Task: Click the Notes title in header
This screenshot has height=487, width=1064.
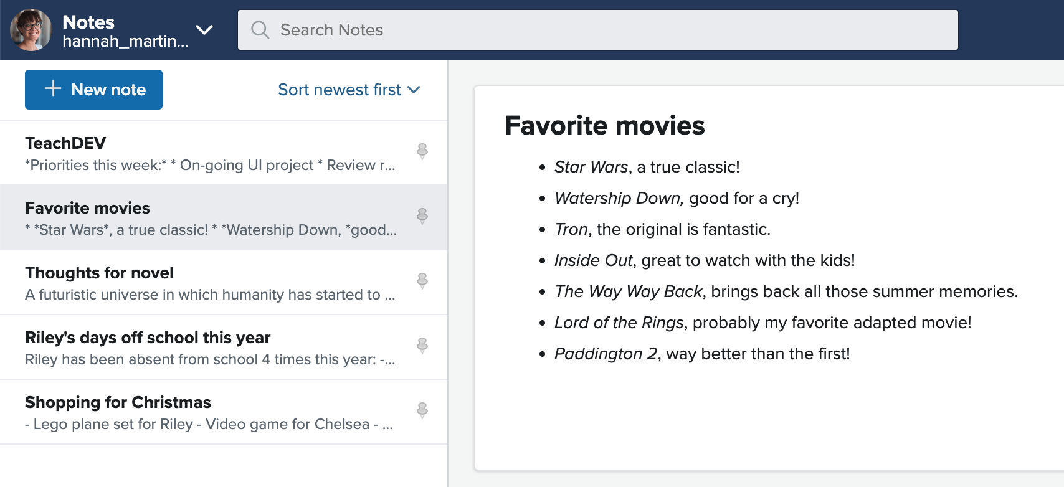Action: [x=88, y=22]
